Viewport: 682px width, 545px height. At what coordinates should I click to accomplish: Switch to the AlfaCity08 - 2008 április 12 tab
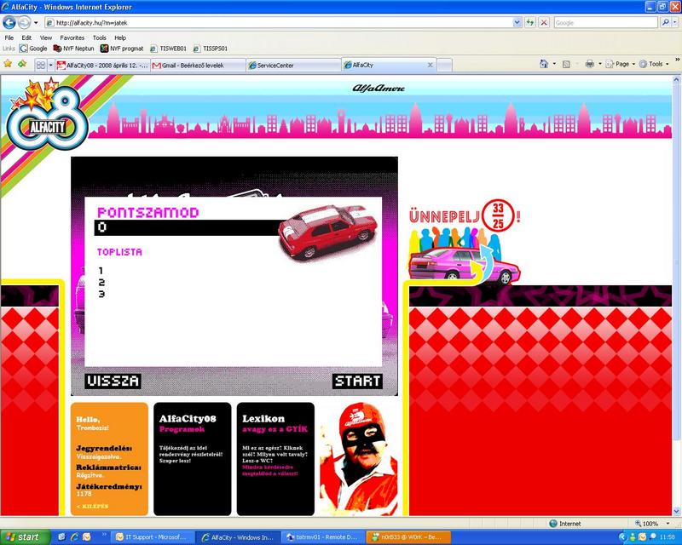pos(103,66)
